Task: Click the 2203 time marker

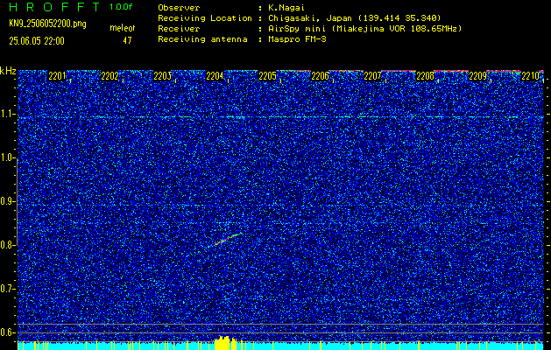Action: pyautogui.click(x=162, y=76)
